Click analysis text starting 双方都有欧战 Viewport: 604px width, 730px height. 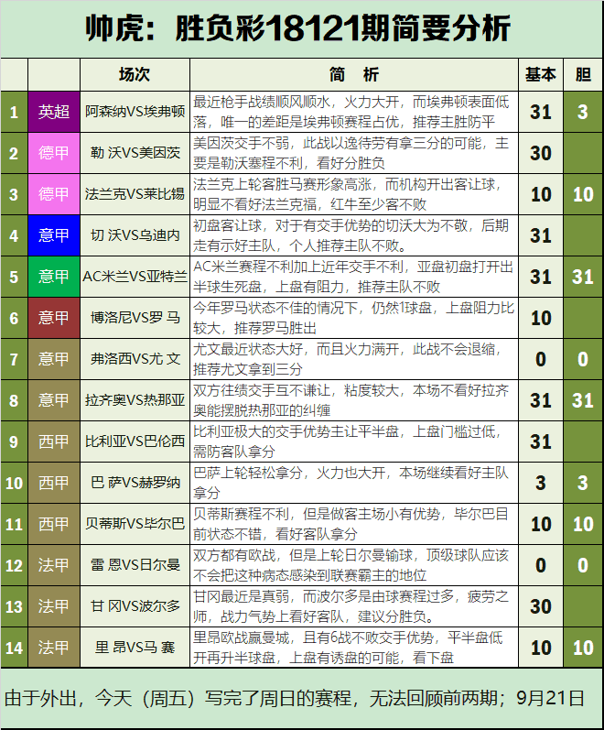(x=351, y=565)
